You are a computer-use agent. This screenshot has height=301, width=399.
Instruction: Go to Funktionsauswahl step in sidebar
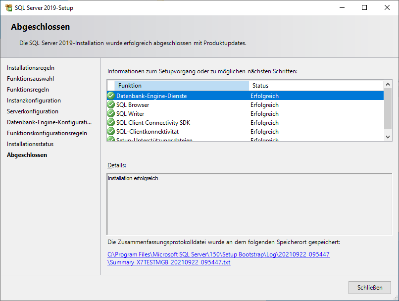click(x=31, y=79)
